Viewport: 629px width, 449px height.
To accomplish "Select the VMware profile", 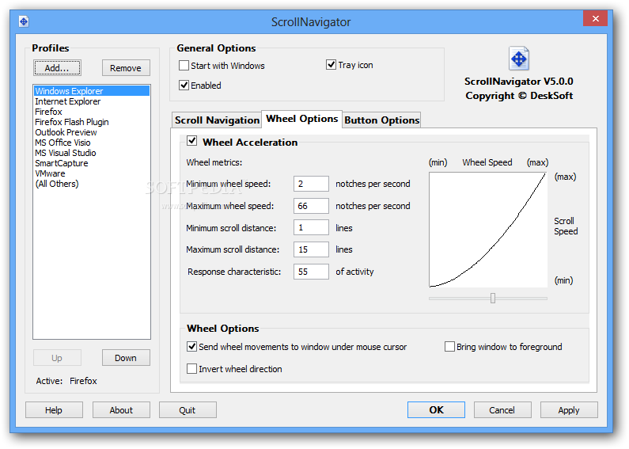I will pos(92,173).
